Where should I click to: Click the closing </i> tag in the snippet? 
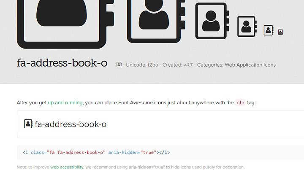click(164, 152)
